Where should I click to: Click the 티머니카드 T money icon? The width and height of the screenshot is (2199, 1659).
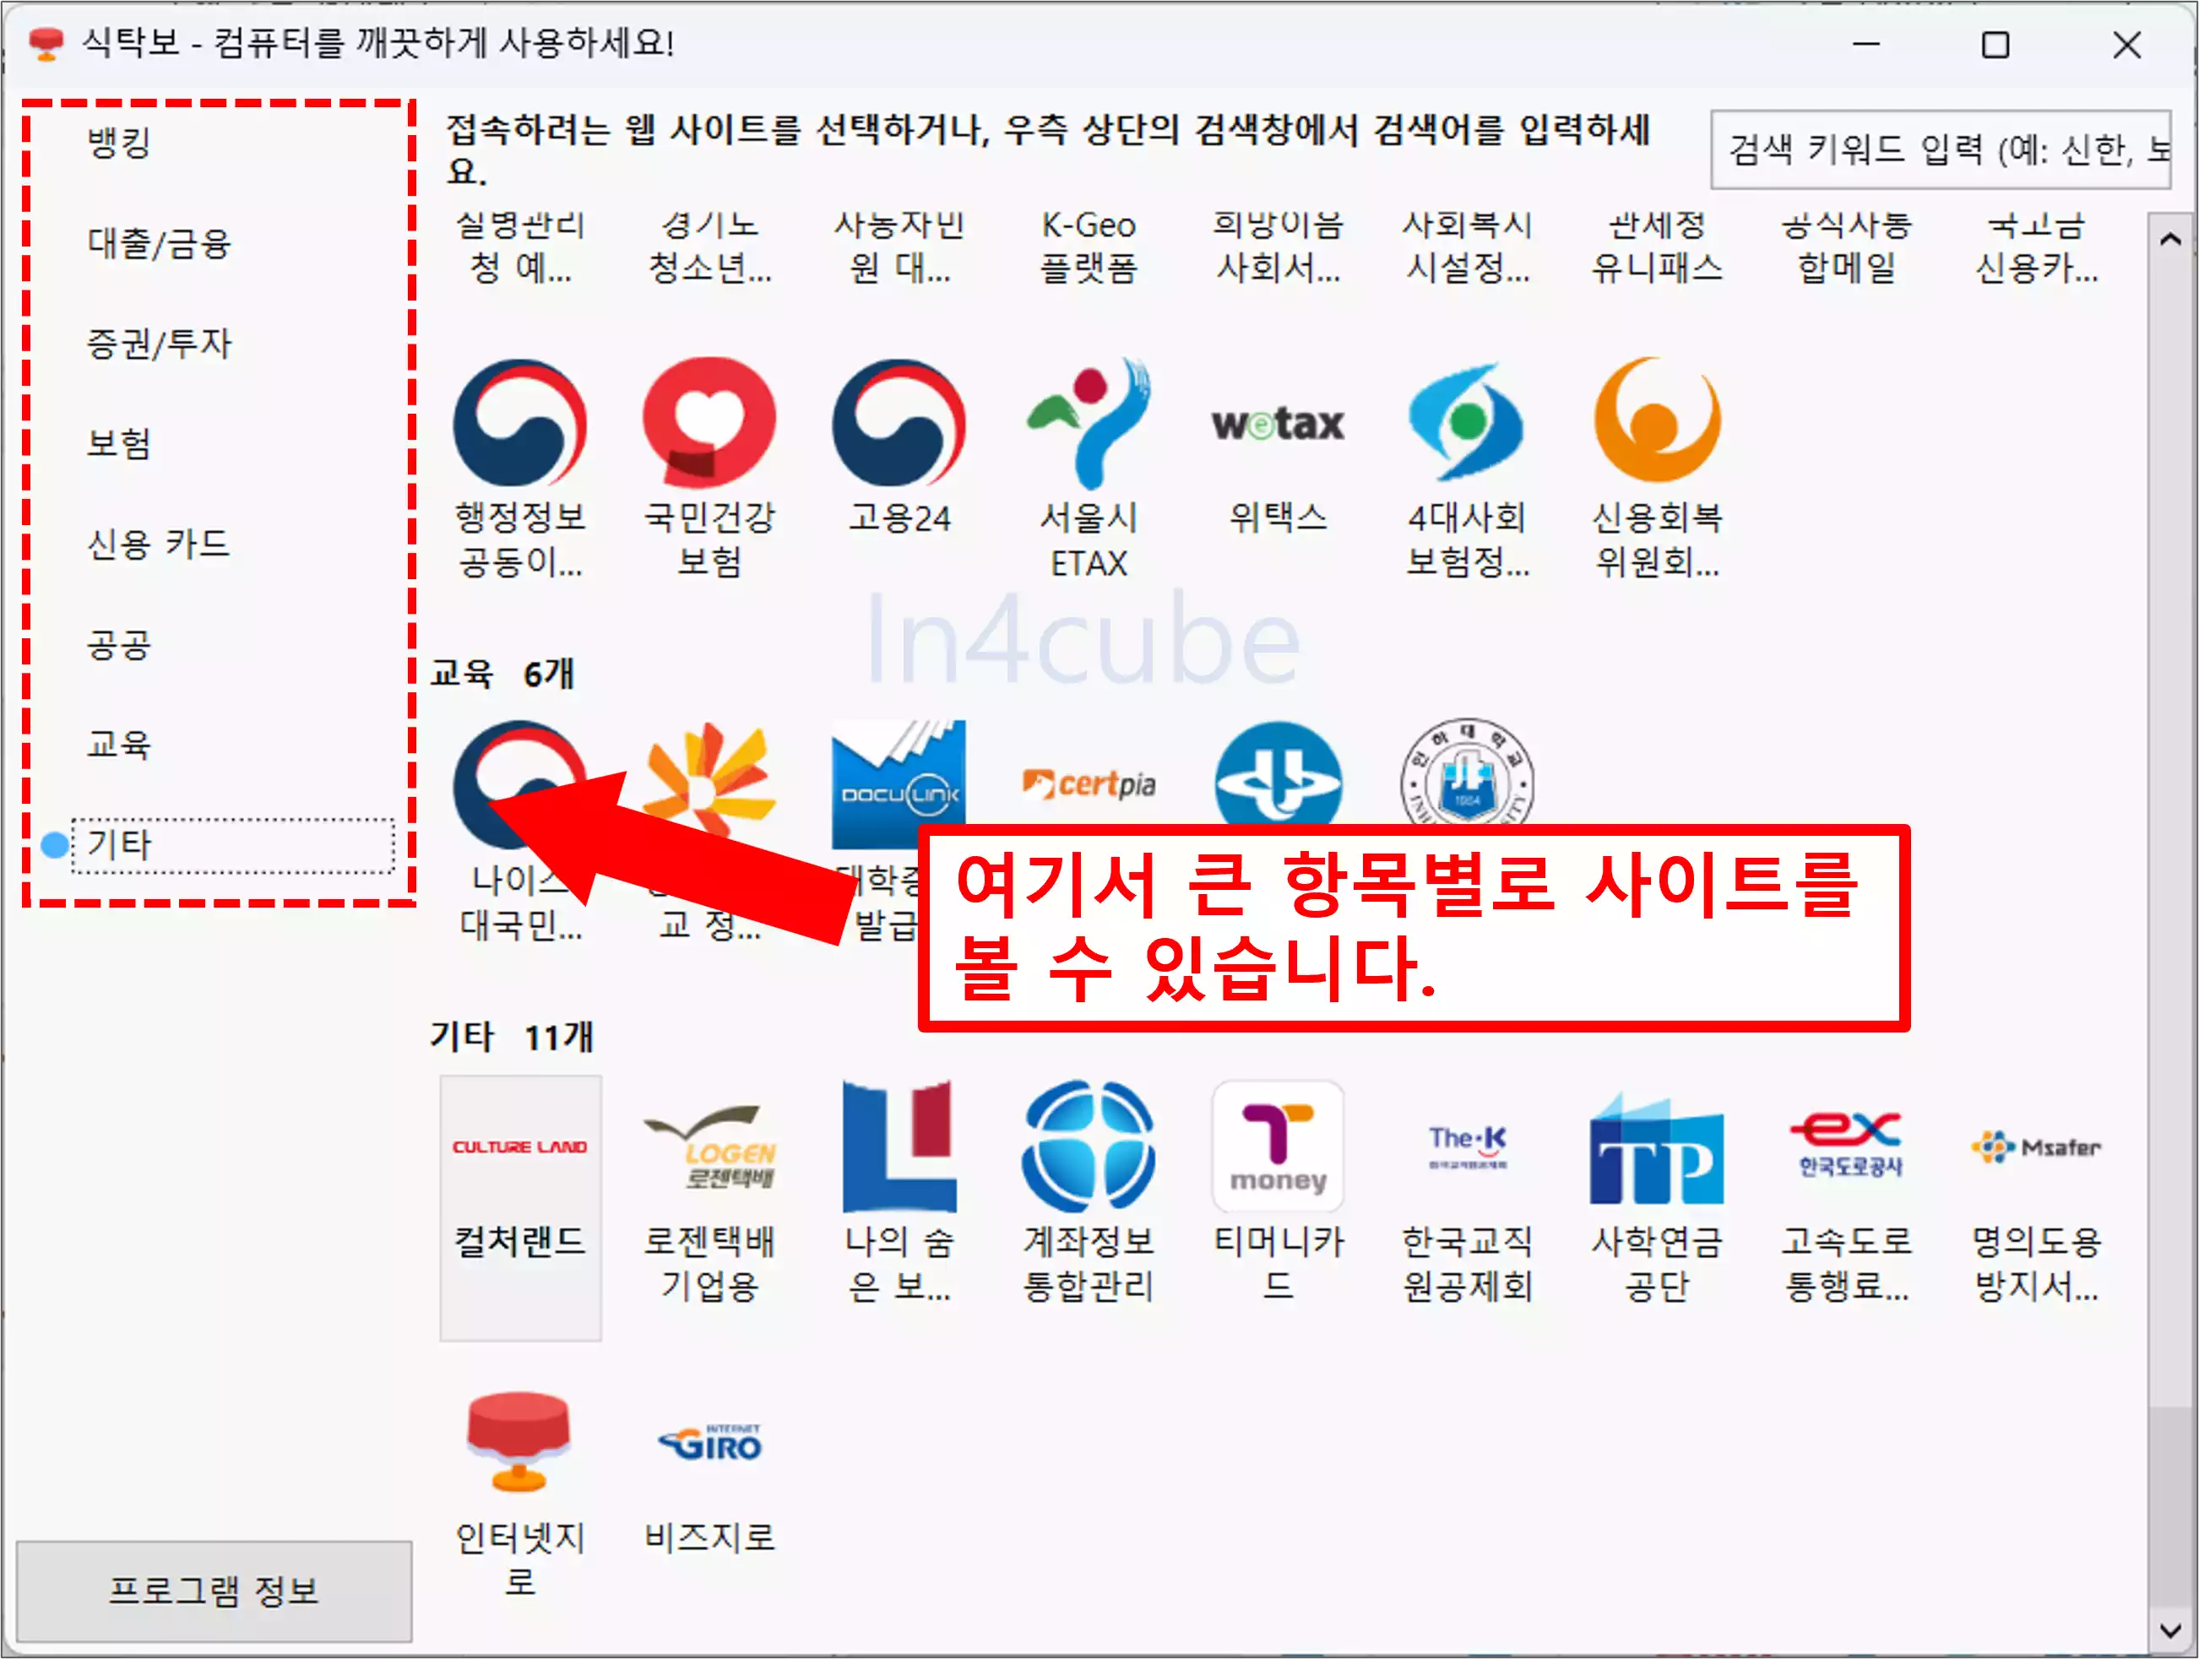coord(1278,1143)
